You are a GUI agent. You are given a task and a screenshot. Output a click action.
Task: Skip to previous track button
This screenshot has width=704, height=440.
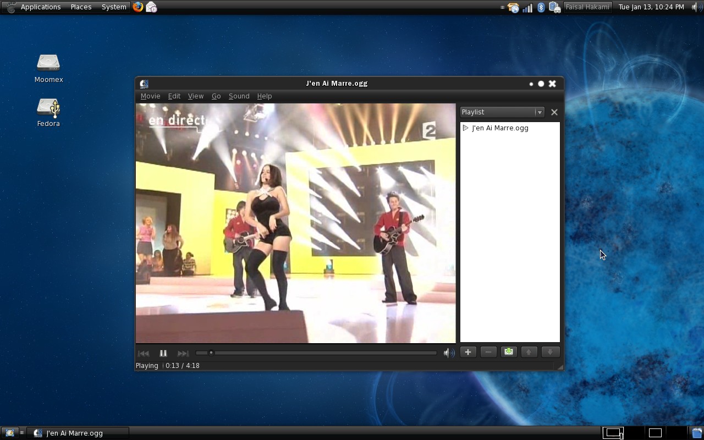point(144,353)
